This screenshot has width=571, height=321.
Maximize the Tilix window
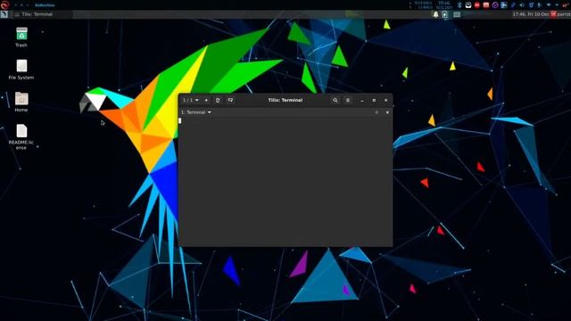click(374, 100)
